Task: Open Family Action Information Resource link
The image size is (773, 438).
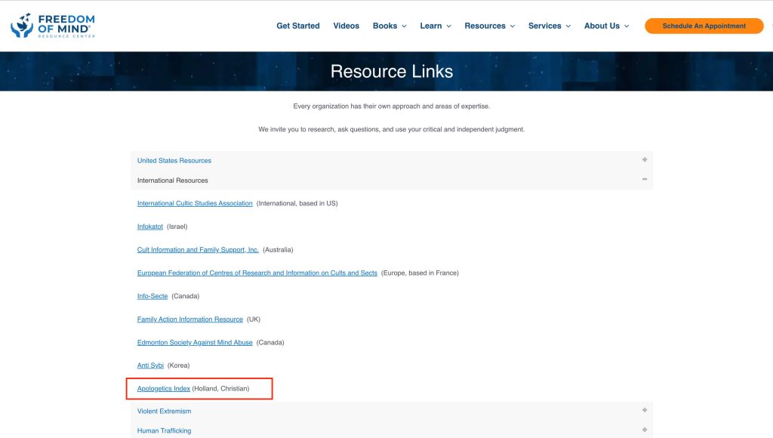Action: [x=189, y=319]
